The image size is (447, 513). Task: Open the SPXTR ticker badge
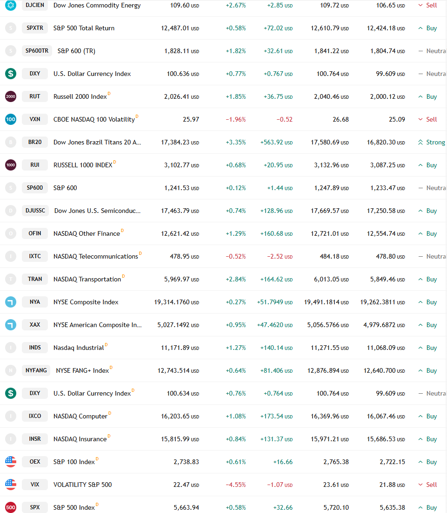point(35,28)
